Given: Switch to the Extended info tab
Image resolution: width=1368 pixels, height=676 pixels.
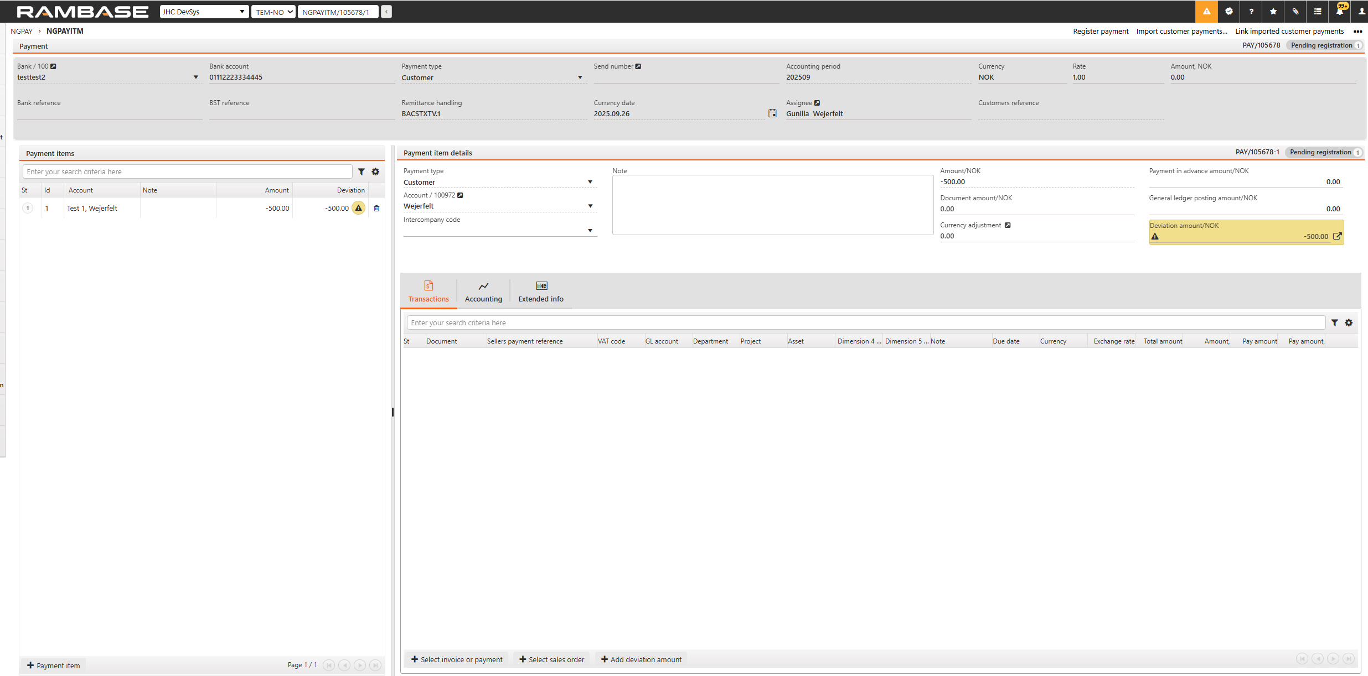Looking at the screenshot, I should (540, 292).
